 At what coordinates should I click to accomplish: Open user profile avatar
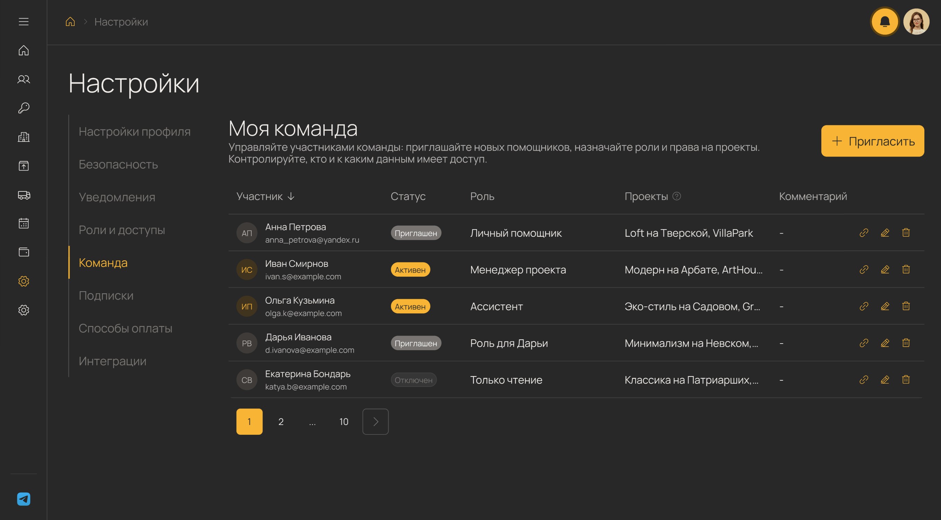pyautogui.click(x=916, y=22)
